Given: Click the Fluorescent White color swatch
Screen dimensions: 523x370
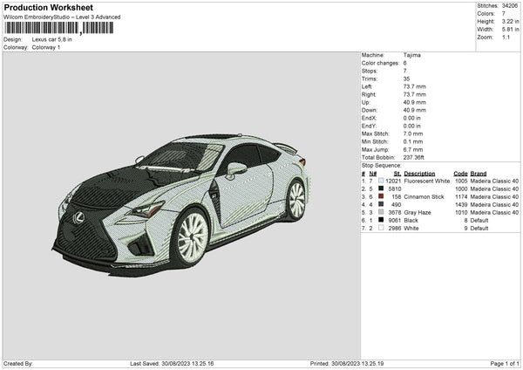Looking at the screenshot, I should (381, 181).
